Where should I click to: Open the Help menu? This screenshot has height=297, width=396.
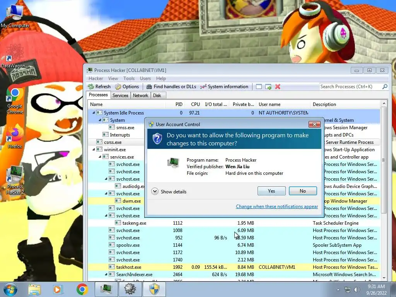click(161, 78)
